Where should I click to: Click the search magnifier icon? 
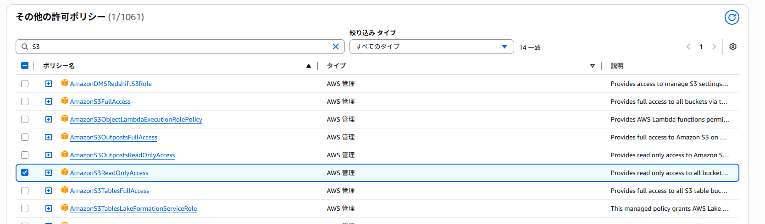(25, 47)
